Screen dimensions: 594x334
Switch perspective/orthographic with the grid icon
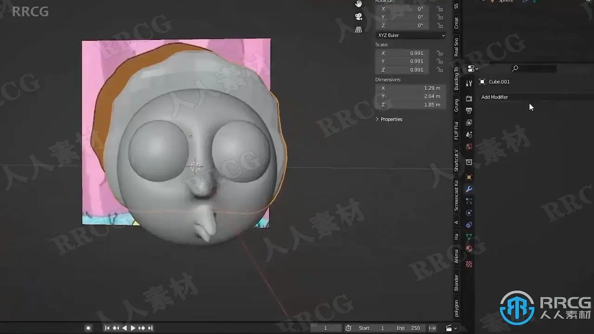tap(359, 29)
